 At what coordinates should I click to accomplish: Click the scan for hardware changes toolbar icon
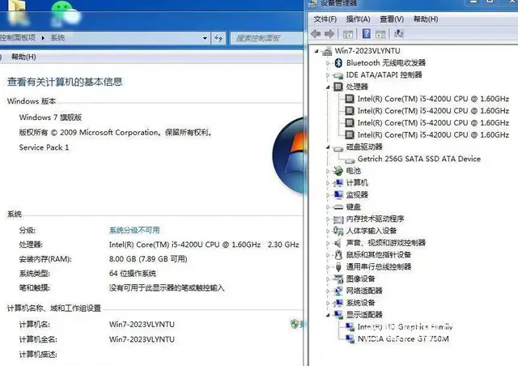(x=399, y=33)
